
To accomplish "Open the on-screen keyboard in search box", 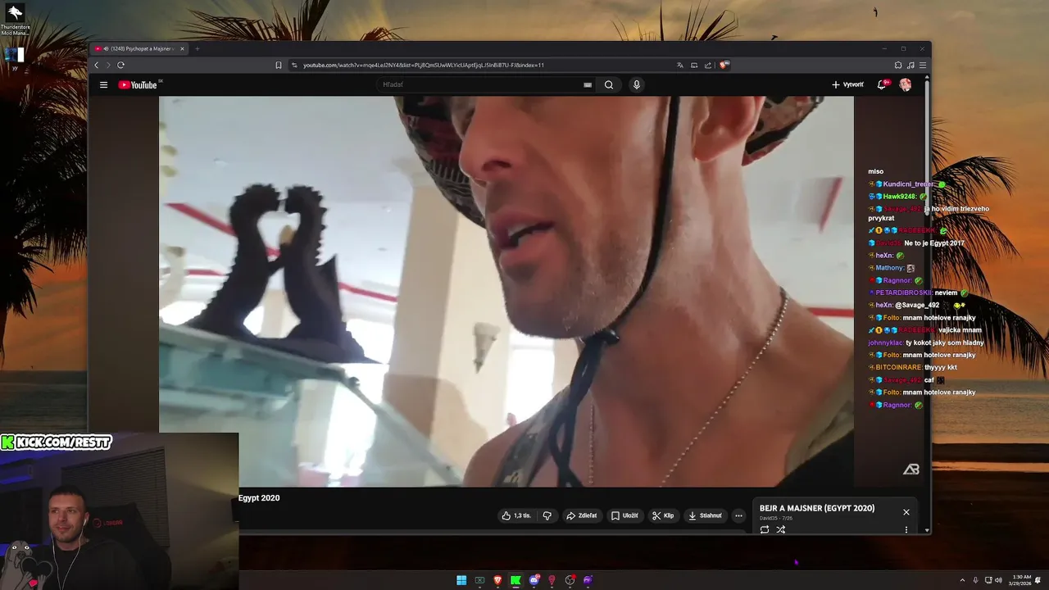I will coord(588,84).
